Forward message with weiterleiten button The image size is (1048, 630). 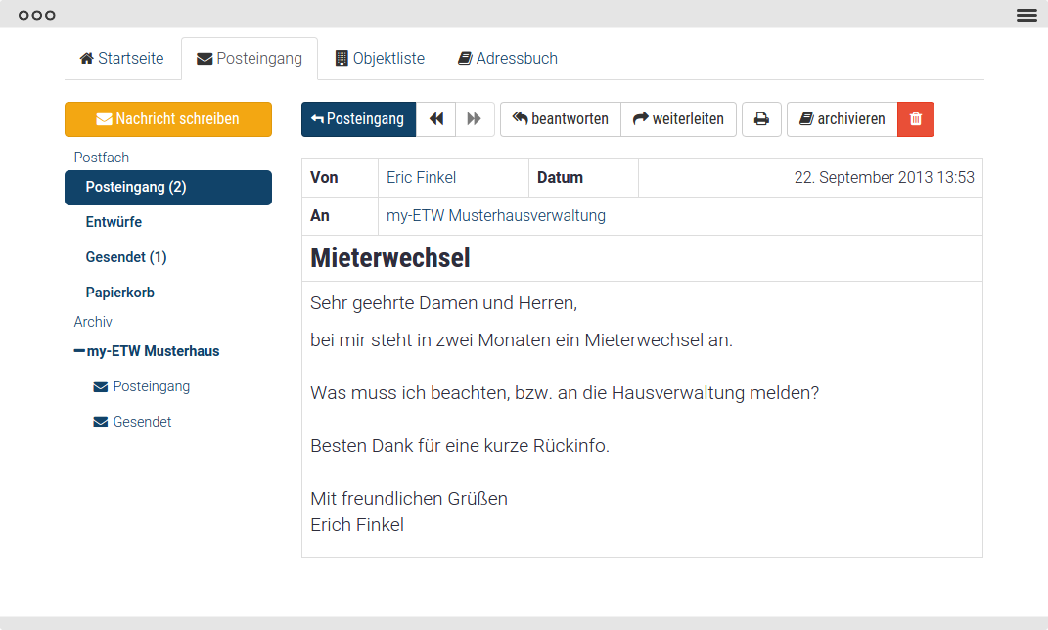click(678, 119)
